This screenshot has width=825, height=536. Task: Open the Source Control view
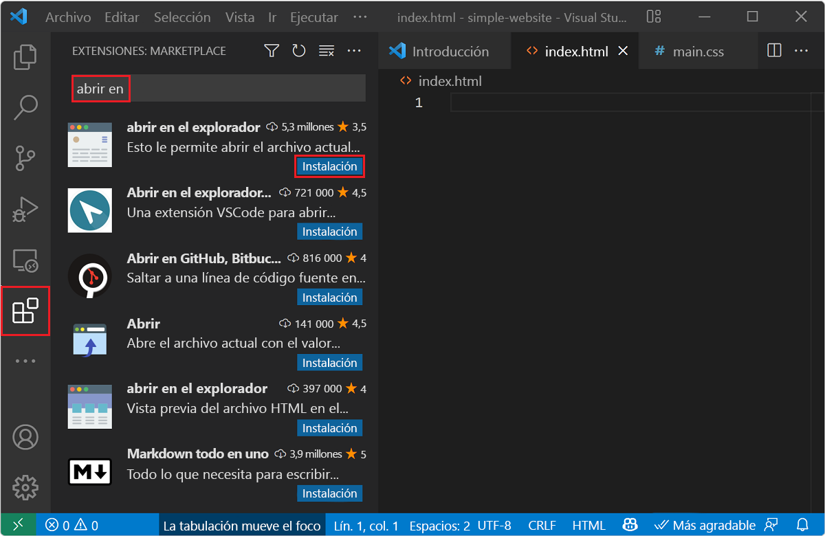(x=25, y=157)
